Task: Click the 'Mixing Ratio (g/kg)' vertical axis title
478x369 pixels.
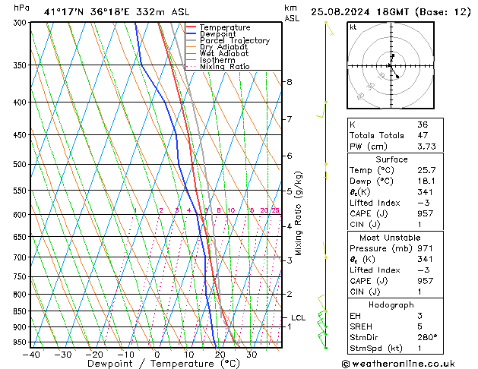Action: point(298,213)
